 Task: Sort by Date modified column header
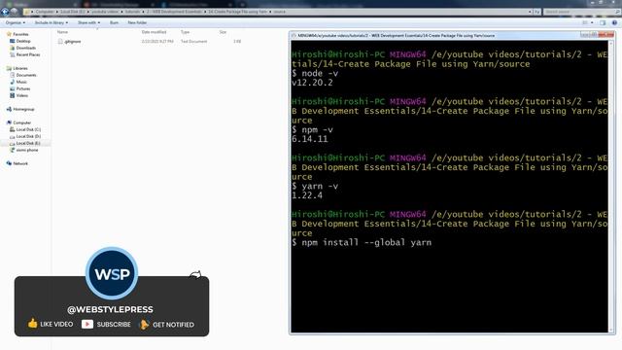pyautogui.click(x=154, y=32)
